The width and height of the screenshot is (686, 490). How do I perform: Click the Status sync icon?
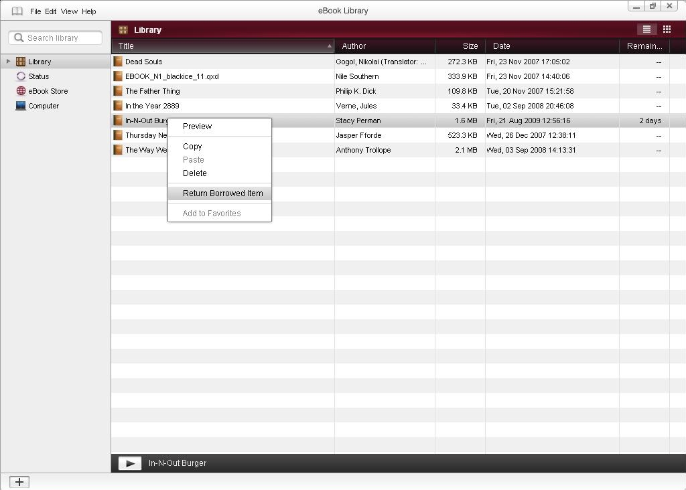(x=21, y=76)
